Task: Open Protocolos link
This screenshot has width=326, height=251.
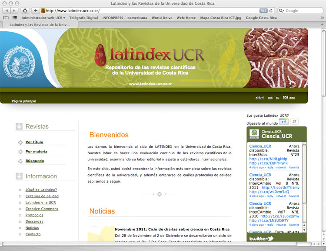Action: [34, 215]
